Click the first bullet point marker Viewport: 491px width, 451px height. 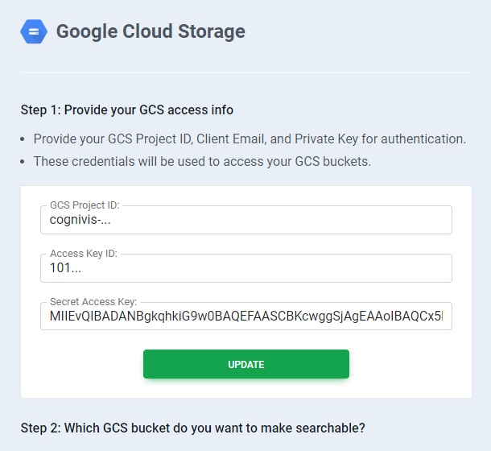(25, 139)
